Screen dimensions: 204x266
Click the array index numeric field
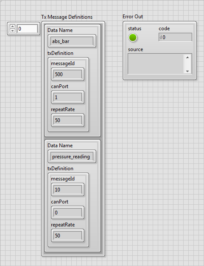pos(27,29)
